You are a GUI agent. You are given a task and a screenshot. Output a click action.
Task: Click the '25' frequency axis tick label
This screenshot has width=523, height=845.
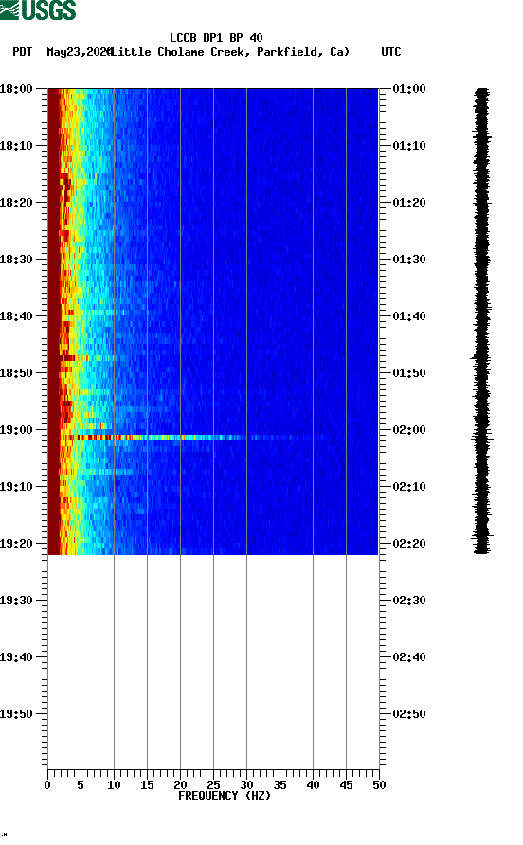point(213,785)
